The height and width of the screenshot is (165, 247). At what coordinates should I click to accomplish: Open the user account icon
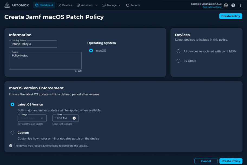pyautogui.click(x=226, y=5)
